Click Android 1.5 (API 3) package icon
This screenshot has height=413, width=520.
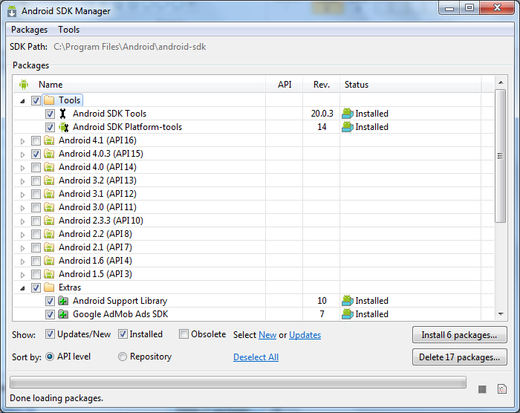[x=49, y=274]
